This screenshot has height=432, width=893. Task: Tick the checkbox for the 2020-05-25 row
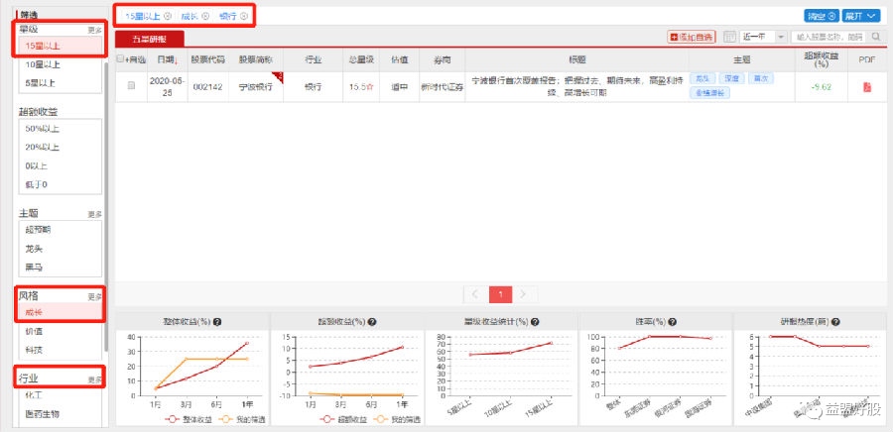(x=131, y=87)
